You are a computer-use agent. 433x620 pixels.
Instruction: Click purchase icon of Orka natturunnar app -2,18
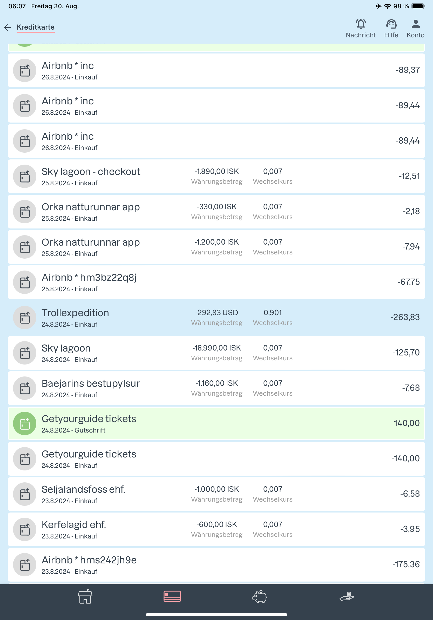click(25, 212)
